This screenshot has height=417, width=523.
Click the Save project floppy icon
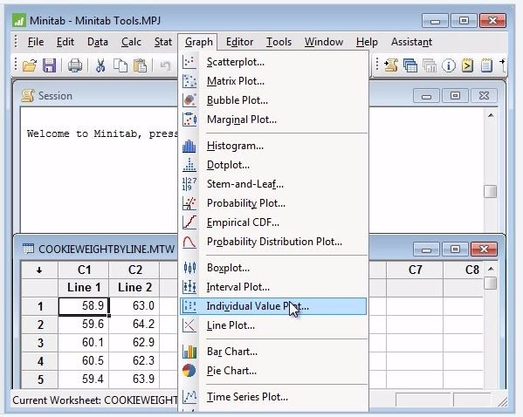click(x=50, y=65)
